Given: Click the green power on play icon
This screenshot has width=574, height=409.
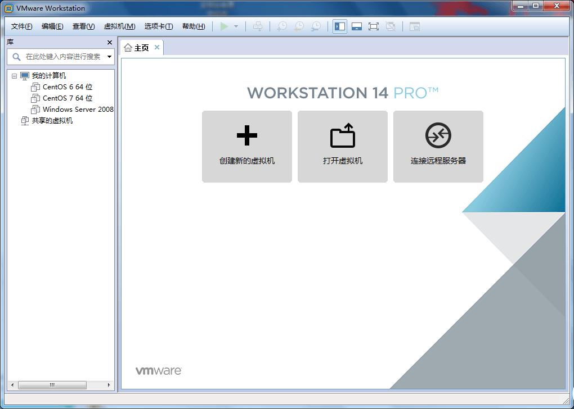Looking at the screenshot, I should pos(224,26).
